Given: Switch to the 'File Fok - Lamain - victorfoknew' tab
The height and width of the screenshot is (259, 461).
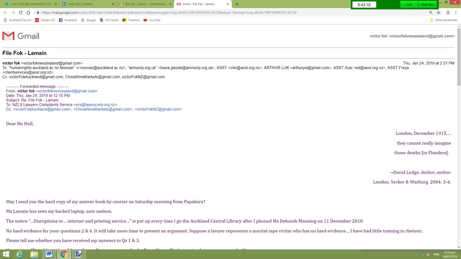Looking at the screenshot, I should point(145,4).
